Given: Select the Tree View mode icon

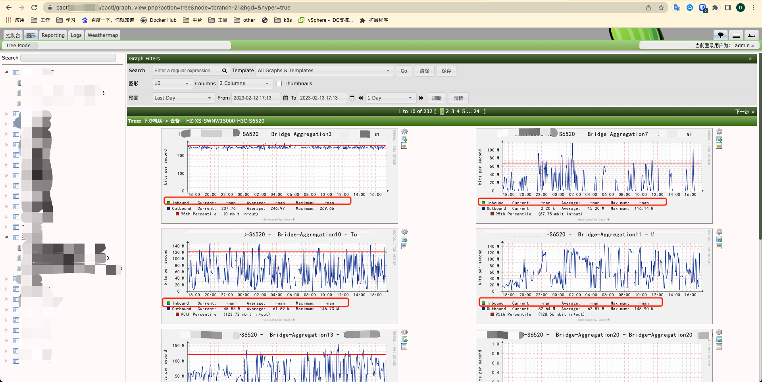Looking at the screenshot, I should click(x=720, y=35).
